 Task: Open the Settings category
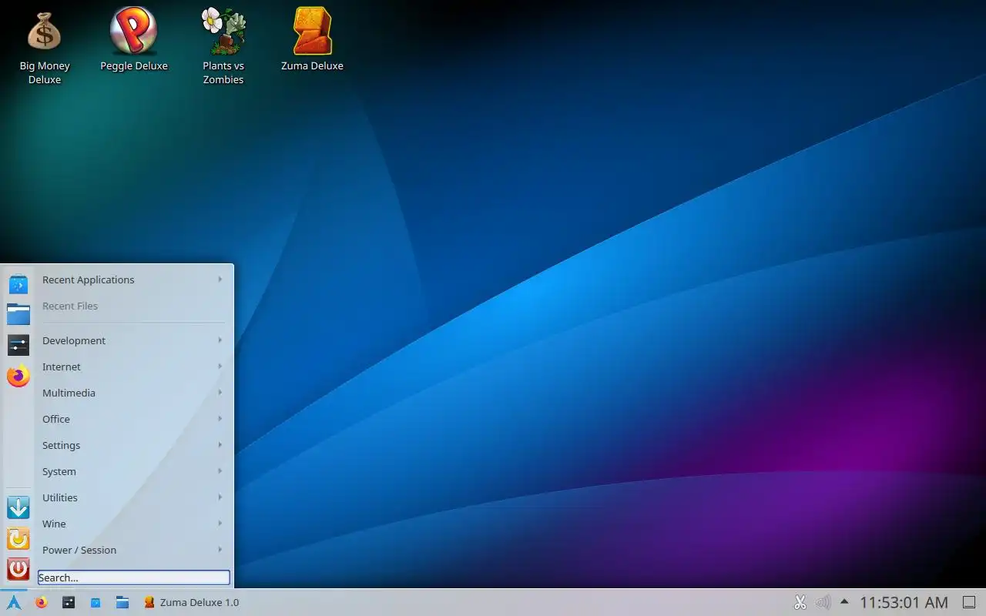point(134,445)
